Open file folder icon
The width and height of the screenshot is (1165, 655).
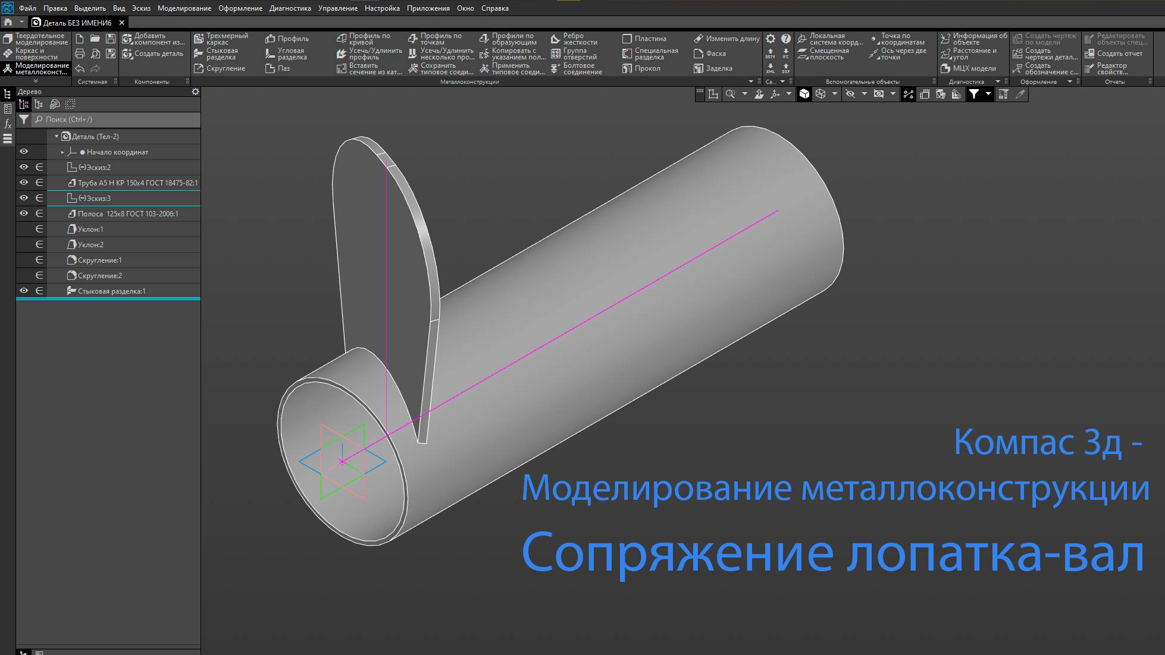click(95, 38)
